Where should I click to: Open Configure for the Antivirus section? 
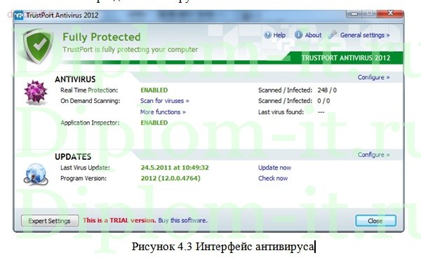tap(373, 77)
